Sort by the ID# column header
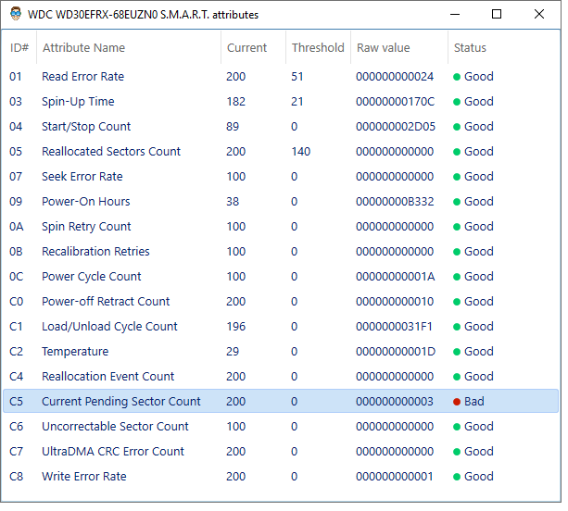The width and height of the screenshot is (568, 511). [x=19, y=47]
